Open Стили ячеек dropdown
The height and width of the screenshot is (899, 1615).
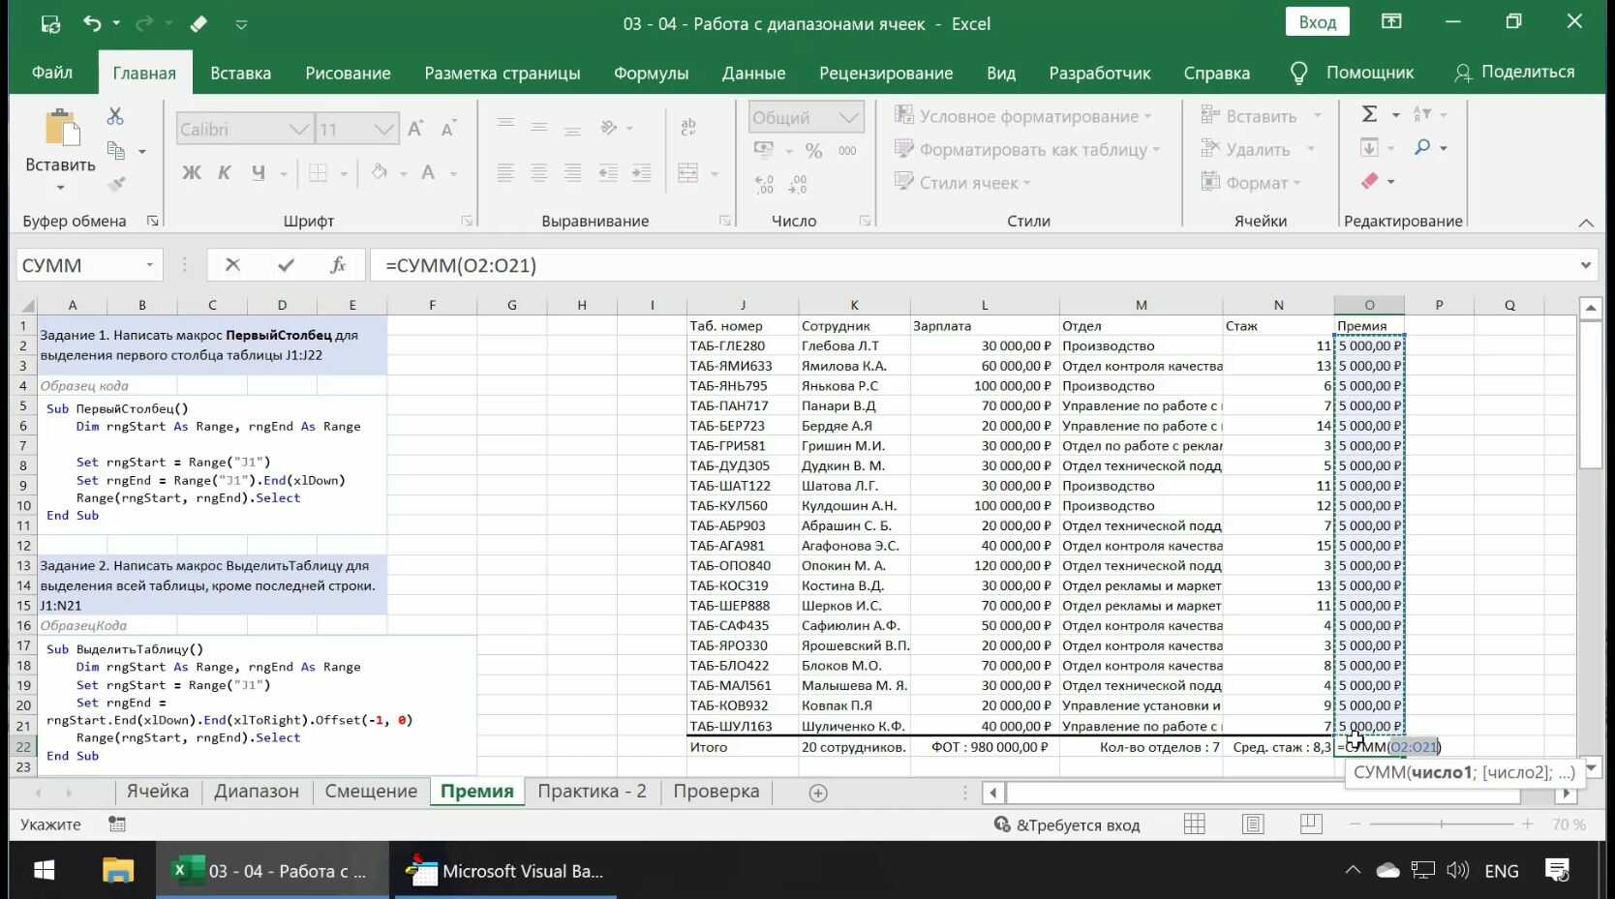coord(963,182)
